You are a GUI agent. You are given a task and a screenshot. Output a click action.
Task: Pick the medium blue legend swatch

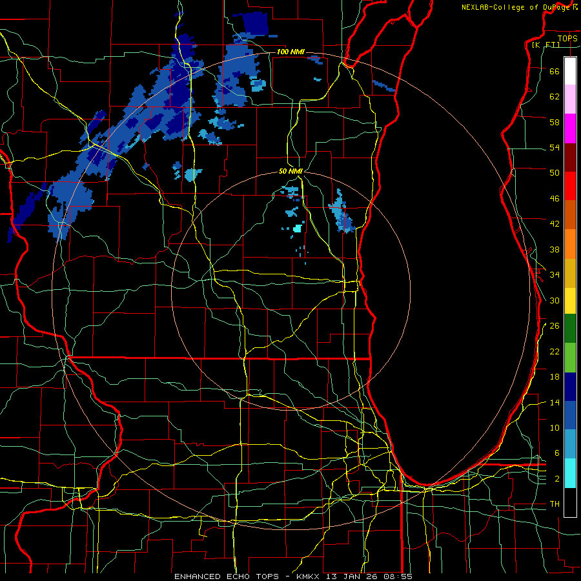click(x=570, y=415)
